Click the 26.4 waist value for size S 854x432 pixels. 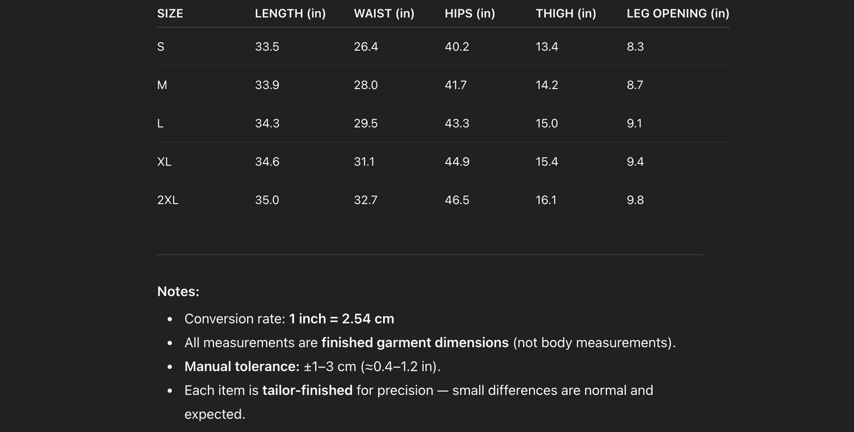(366, 47)
